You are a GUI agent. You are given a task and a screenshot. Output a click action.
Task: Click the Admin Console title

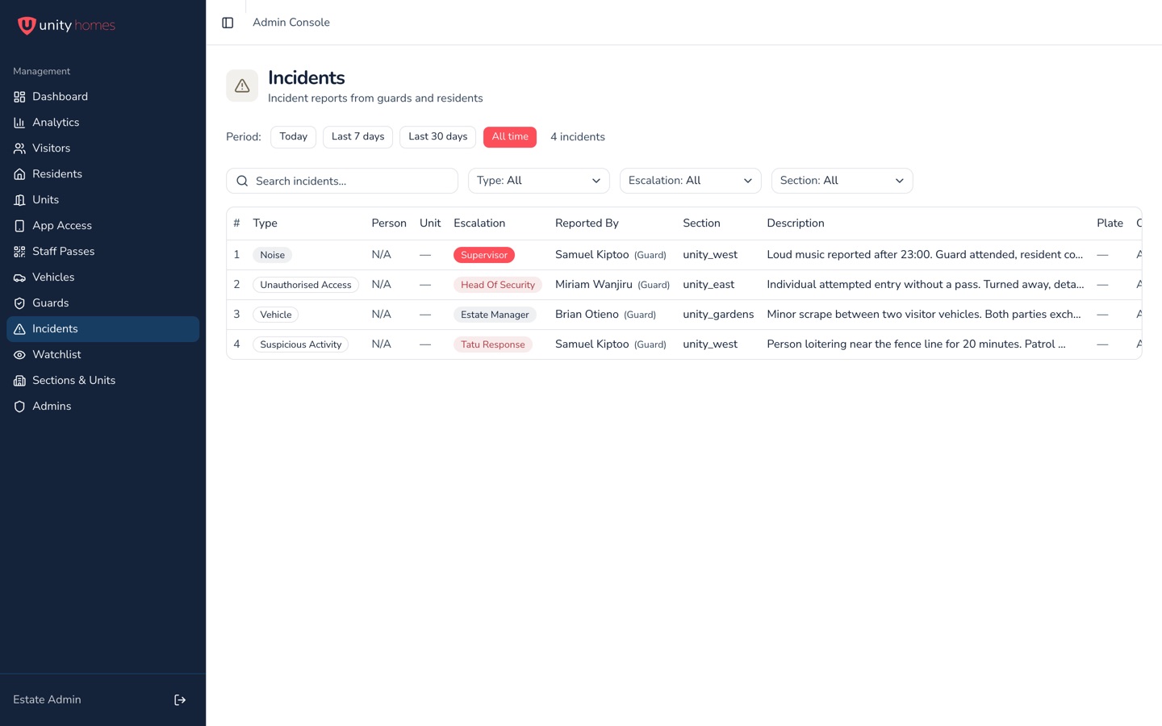pos(291,23)
